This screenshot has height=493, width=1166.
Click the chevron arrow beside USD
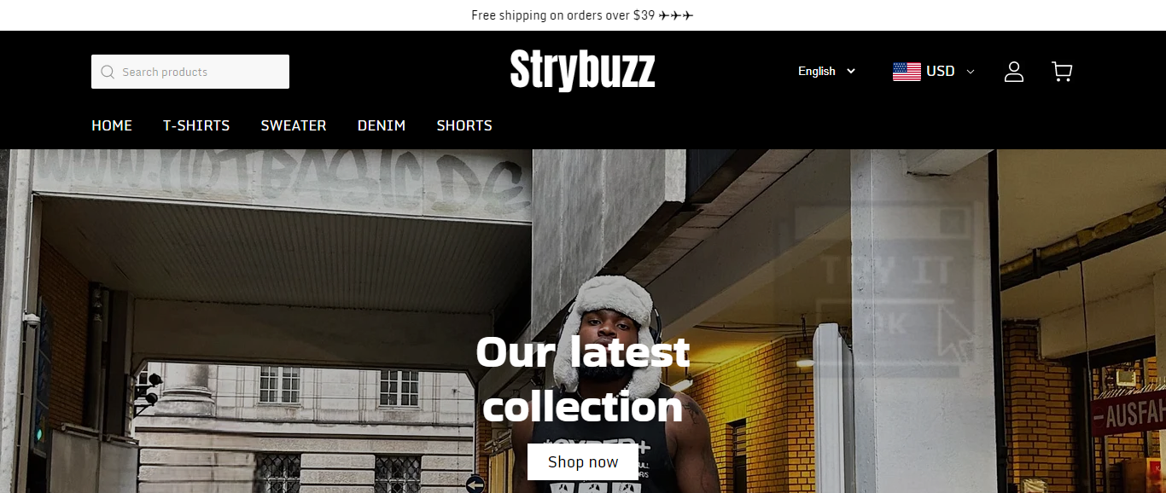point(970,72)
